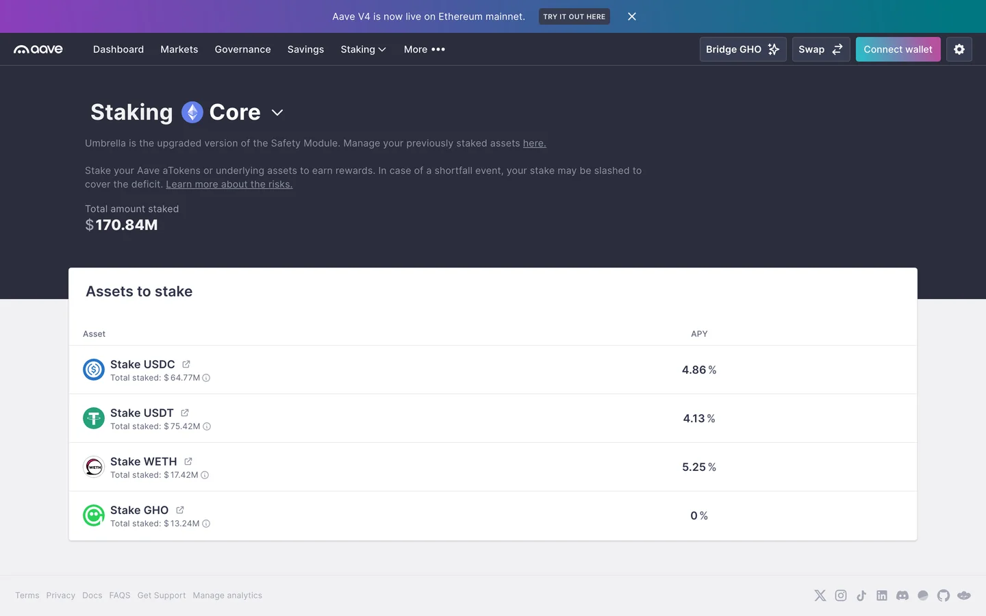
Task: Click the Bridge GHO button
Action: pyautogui.click(x=743, y=49)
